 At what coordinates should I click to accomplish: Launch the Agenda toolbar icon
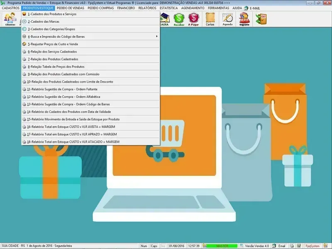[227, 19]
